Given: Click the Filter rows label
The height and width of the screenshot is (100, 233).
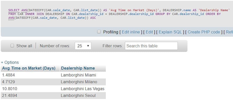Looking at the screenshot, I should (x=113, y=46).
